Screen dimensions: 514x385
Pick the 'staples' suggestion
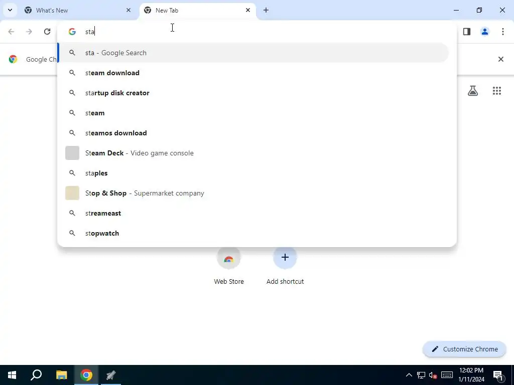click(x=253, y=173)
